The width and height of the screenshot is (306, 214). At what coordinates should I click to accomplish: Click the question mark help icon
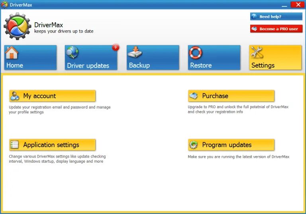pyautogui.click(x=254, y=16)
